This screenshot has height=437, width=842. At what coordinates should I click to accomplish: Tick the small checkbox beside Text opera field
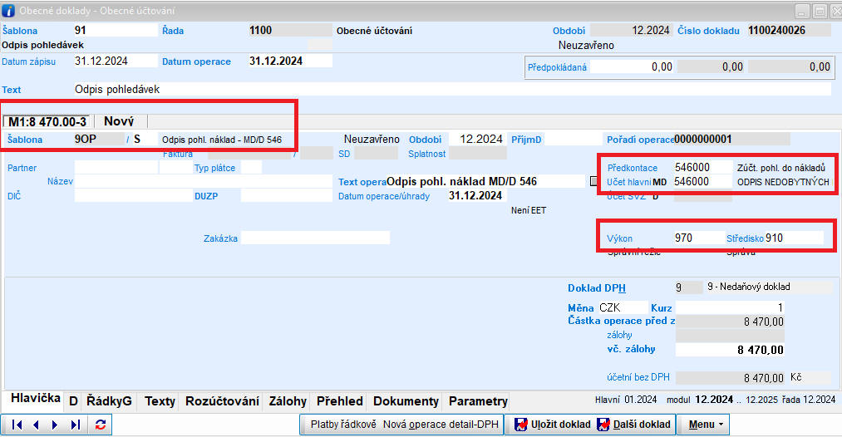tap(593, 181)
